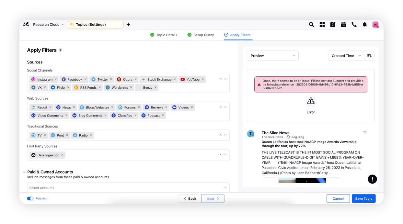403x224 pixels.
Task: Open the user profile avatar
Action: click(375, 25)
